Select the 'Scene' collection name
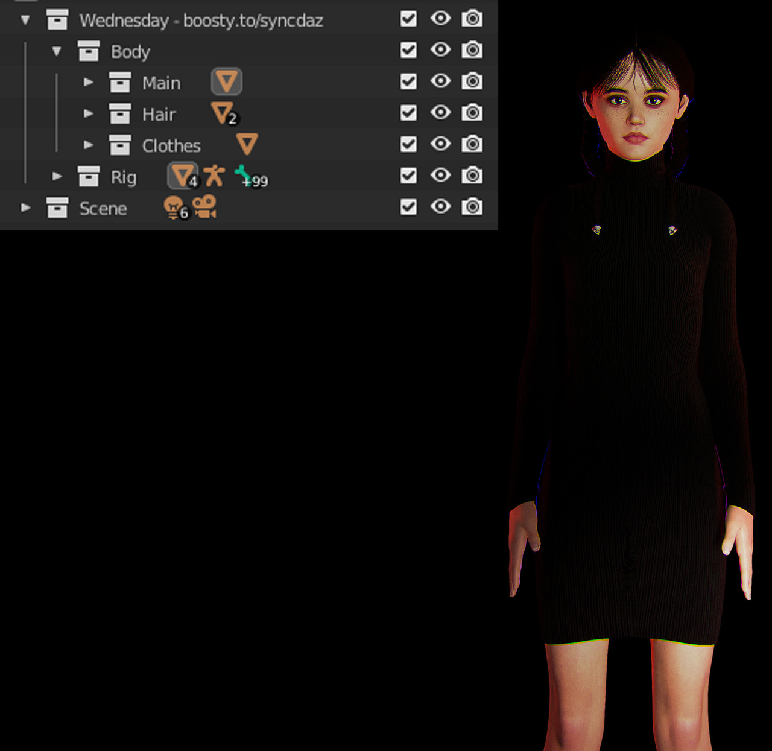 point(103,209)
